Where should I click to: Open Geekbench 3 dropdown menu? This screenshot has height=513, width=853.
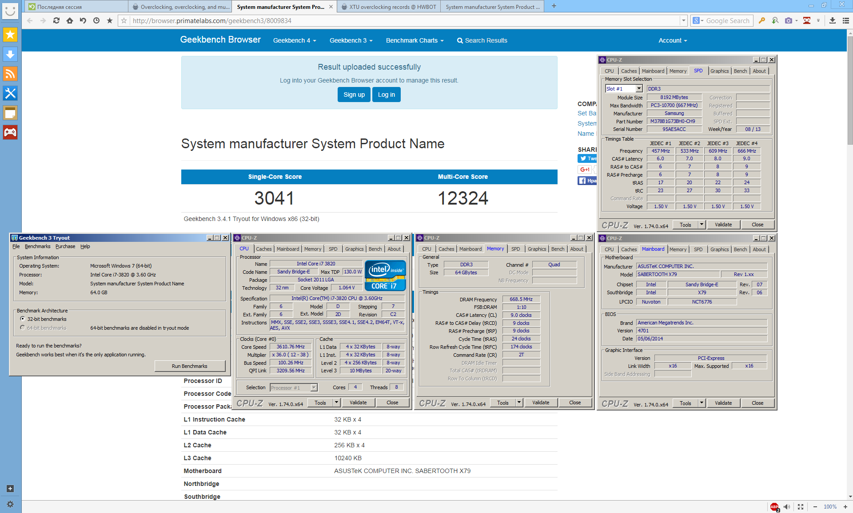[x=351, y=40]
